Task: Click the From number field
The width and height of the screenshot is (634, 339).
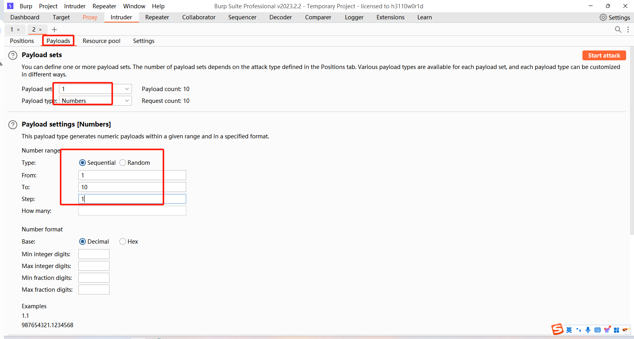Action: [x=132, y=175]
